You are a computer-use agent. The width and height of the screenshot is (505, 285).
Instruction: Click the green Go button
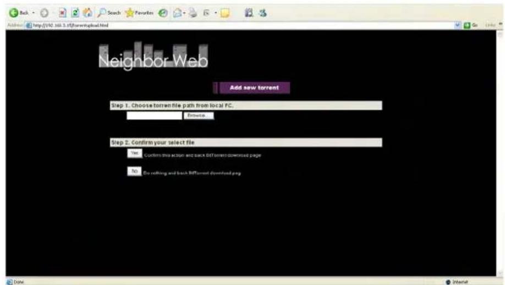click(470, 25)
